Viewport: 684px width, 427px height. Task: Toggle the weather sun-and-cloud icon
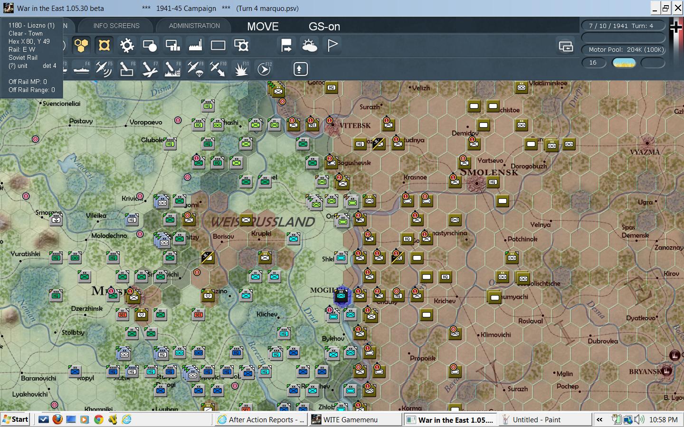tap(309, 46)
